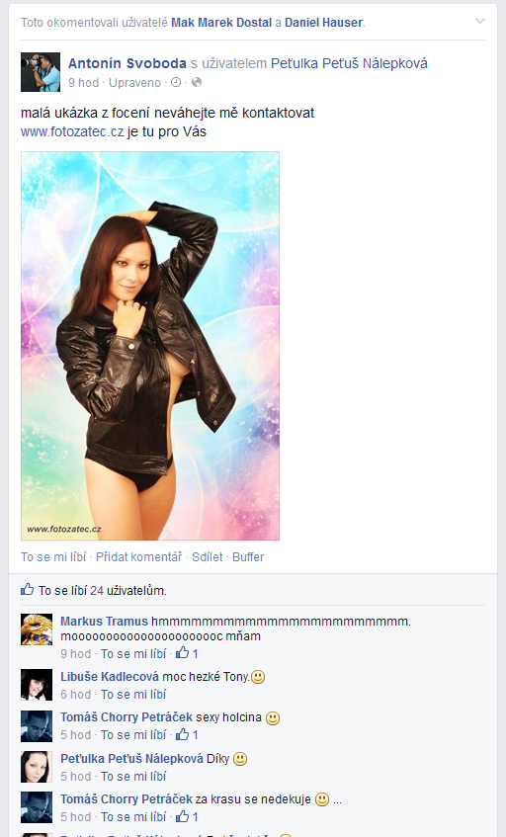Screen dimensions: 506x837
Task: Click the like count thumb on "sexy holcina" comment
Action: [183, 734]
